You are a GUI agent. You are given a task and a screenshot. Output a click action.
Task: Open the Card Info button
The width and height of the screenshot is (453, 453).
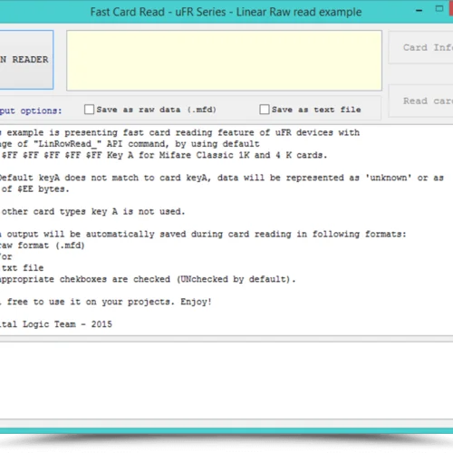[x=420, y=47]
